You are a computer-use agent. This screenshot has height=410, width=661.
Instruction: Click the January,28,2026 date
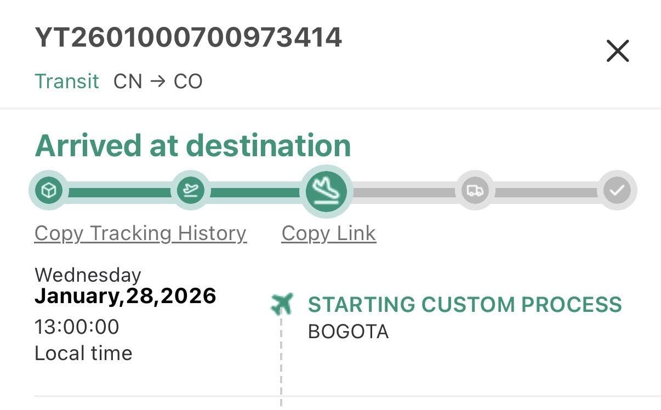point(125,296)
